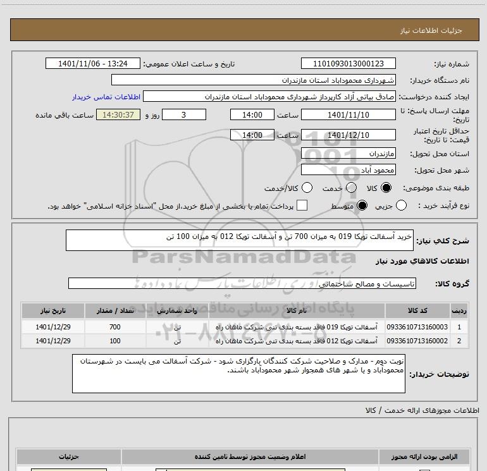The height and width of the screenshot is (471, 487).
Task: Click the quantity cell 100
Action: (115, 341)
